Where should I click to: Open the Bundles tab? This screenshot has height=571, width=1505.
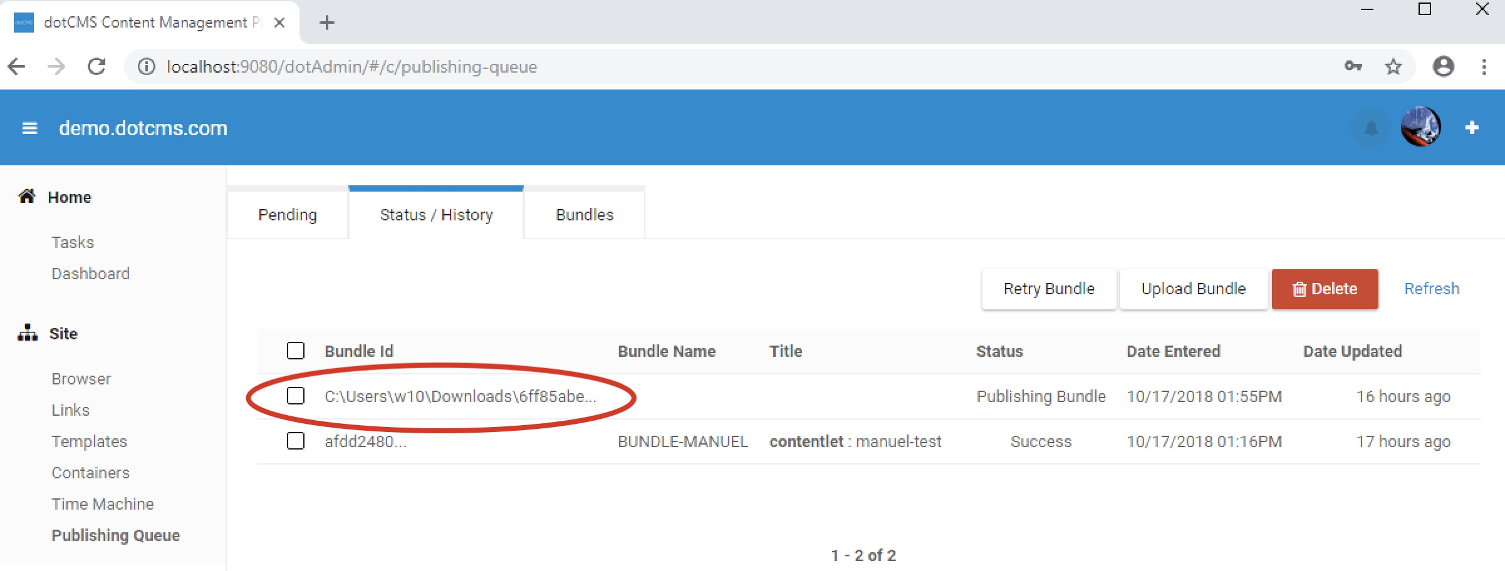tap(583, 215)
